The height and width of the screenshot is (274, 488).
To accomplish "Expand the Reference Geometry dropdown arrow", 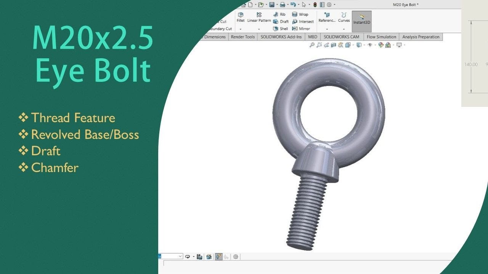I will [x=327, y=29].
